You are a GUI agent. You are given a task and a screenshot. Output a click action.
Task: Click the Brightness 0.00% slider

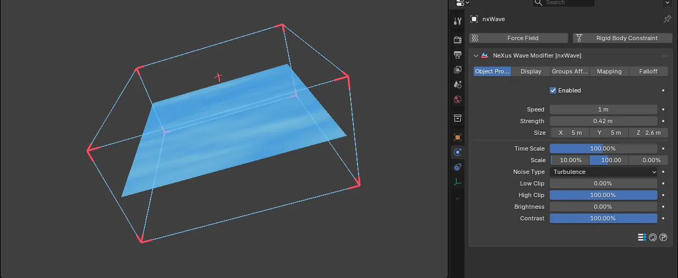tap(603, 207)
